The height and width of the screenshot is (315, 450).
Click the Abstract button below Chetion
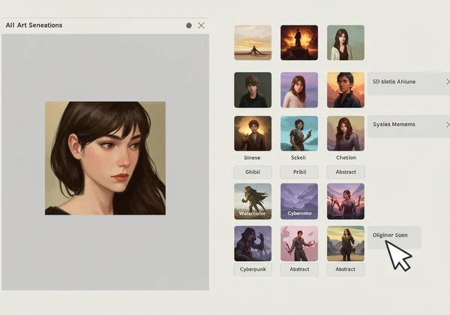click(346, 172)
